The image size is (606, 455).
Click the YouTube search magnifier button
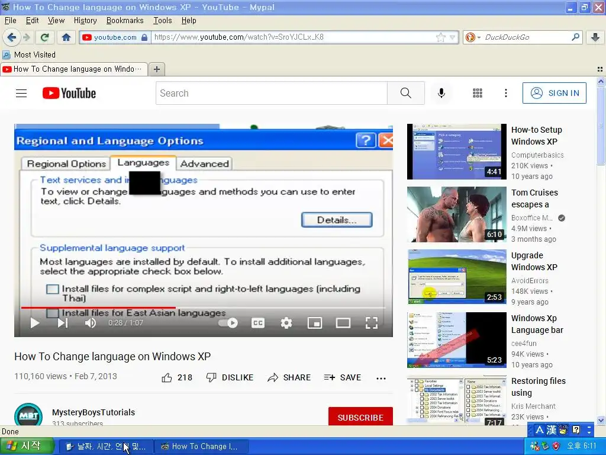[406, 93]
